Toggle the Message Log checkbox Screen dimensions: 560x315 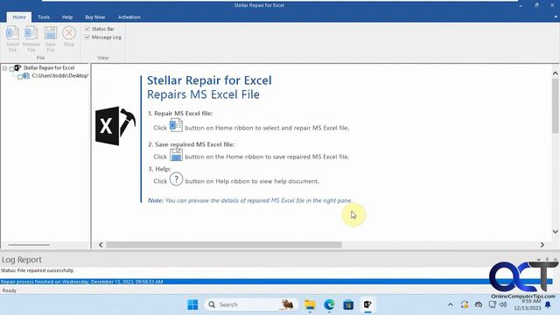(x=87, y=37)
